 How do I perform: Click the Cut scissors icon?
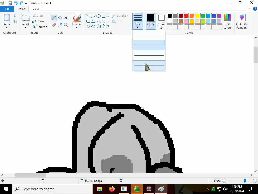15,15
